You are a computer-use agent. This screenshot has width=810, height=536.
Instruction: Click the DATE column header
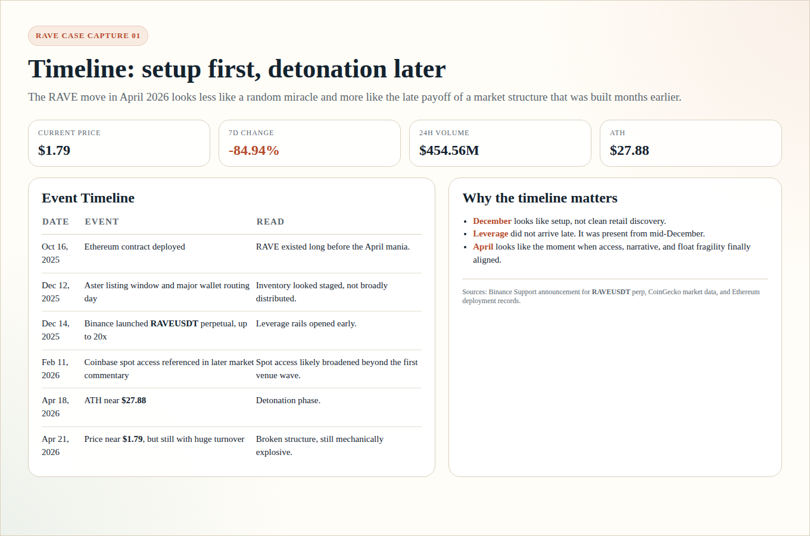pyautogui.click(x=55, y=222)
